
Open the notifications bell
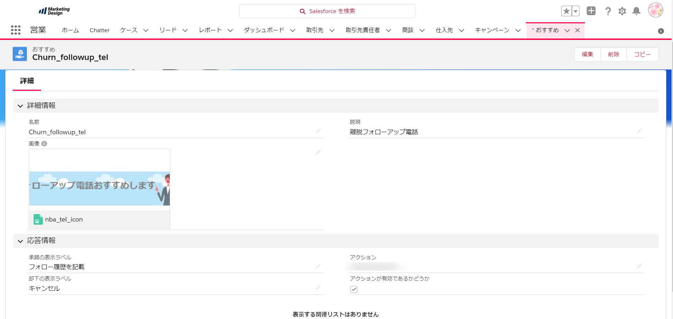636,11
